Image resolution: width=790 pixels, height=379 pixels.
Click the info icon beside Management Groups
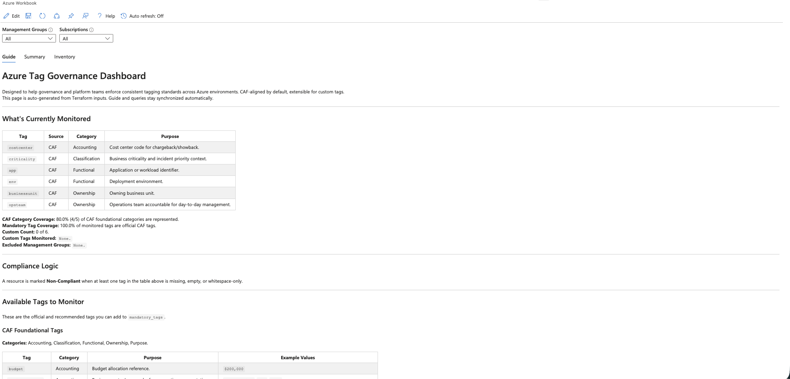click(51, 30)
